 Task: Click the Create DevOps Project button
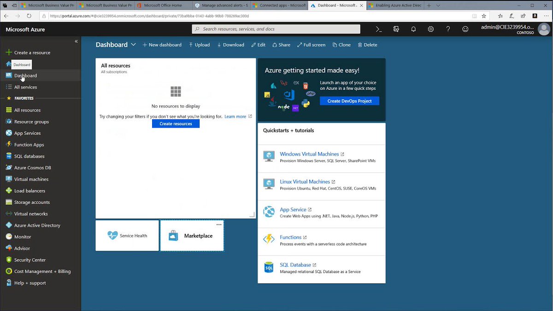(x=349, y=101)
